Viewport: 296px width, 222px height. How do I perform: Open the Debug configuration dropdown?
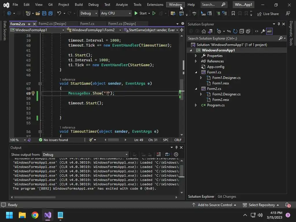88,13
